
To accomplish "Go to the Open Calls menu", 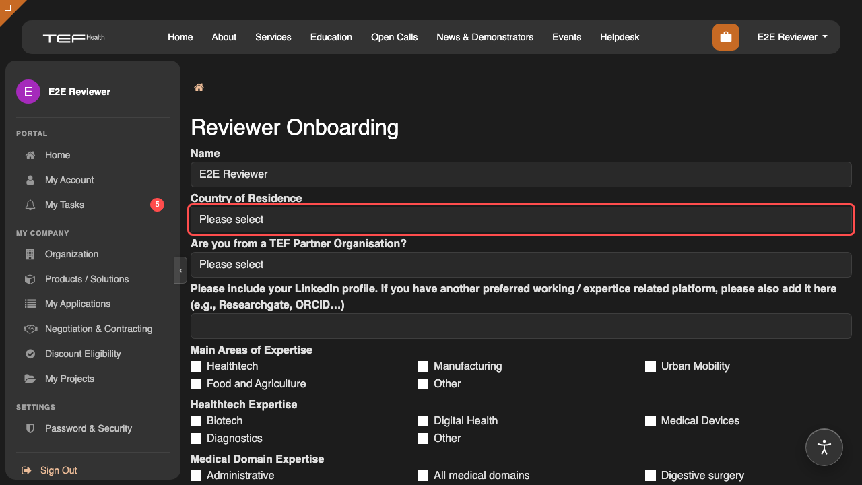I will [395, 37].
